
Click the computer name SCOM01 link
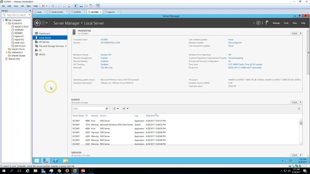[x=104, y=40]
